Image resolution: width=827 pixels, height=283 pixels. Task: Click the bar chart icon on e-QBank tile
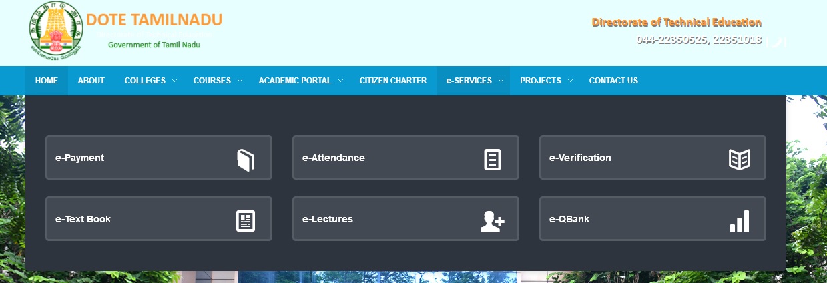coord(740,221)
